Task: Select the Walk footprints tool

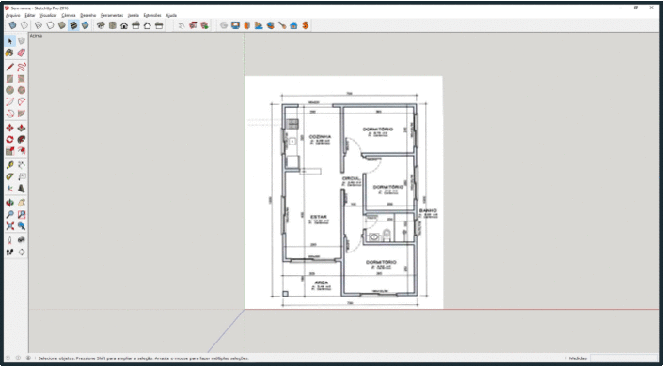Action: click(x=9, y=252)
